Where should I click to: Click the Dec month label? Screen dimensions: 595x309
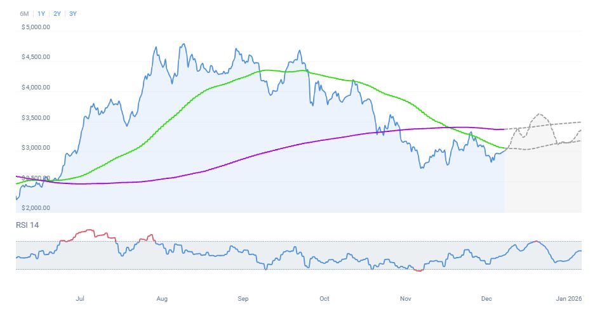(x=487, y=298)
